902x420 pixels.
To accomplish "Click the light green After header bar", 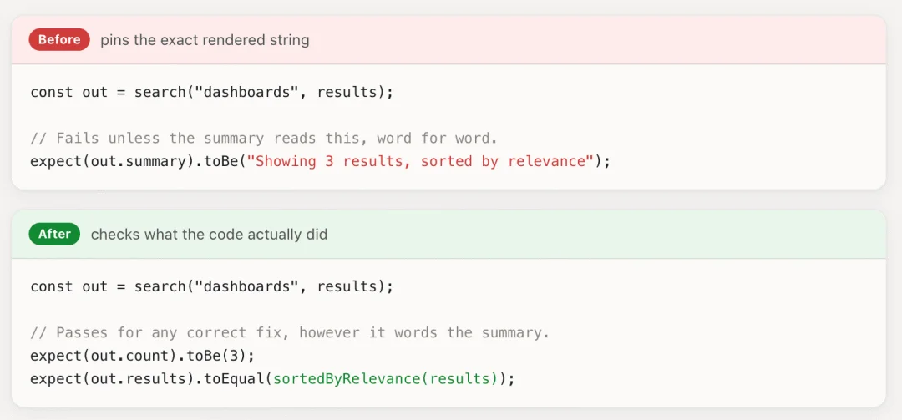I will tap(448, 234).
